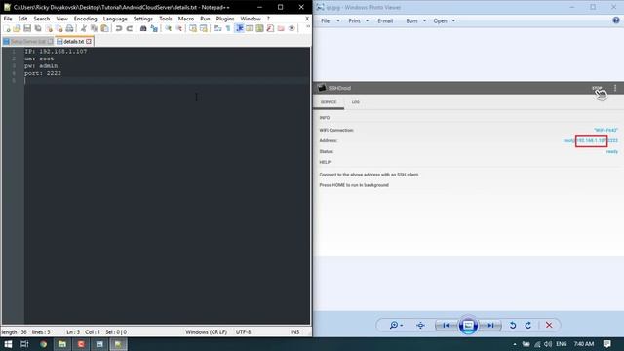
Task: Open the Search menu in Notepad++
Action: pos(41,19)
